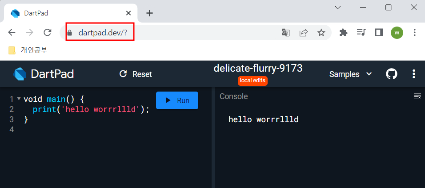Open the GitHub repository icon
The height and width of the screenshot is (188, 425).
click(391, 74)
